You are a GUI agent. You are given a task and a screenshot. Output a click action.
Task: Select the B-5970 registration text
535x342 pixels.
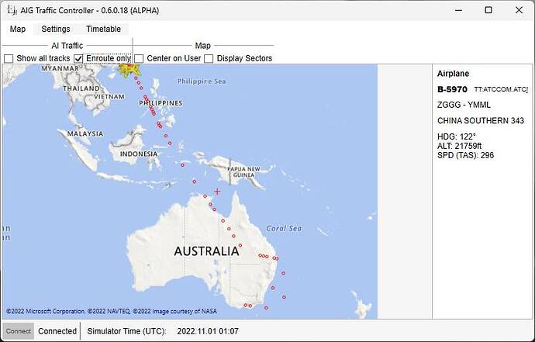point(452,89)
